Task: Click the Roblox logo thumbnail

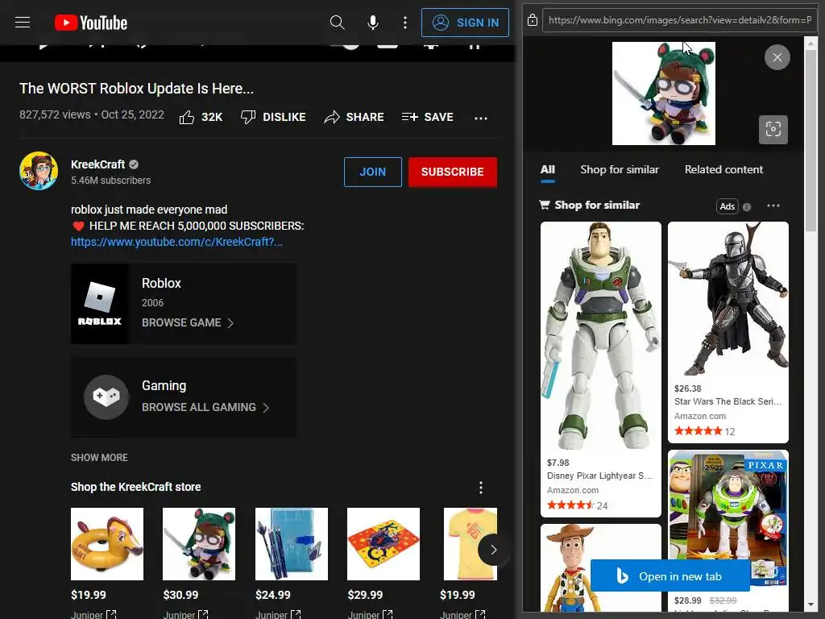Action: coord(100,304)
